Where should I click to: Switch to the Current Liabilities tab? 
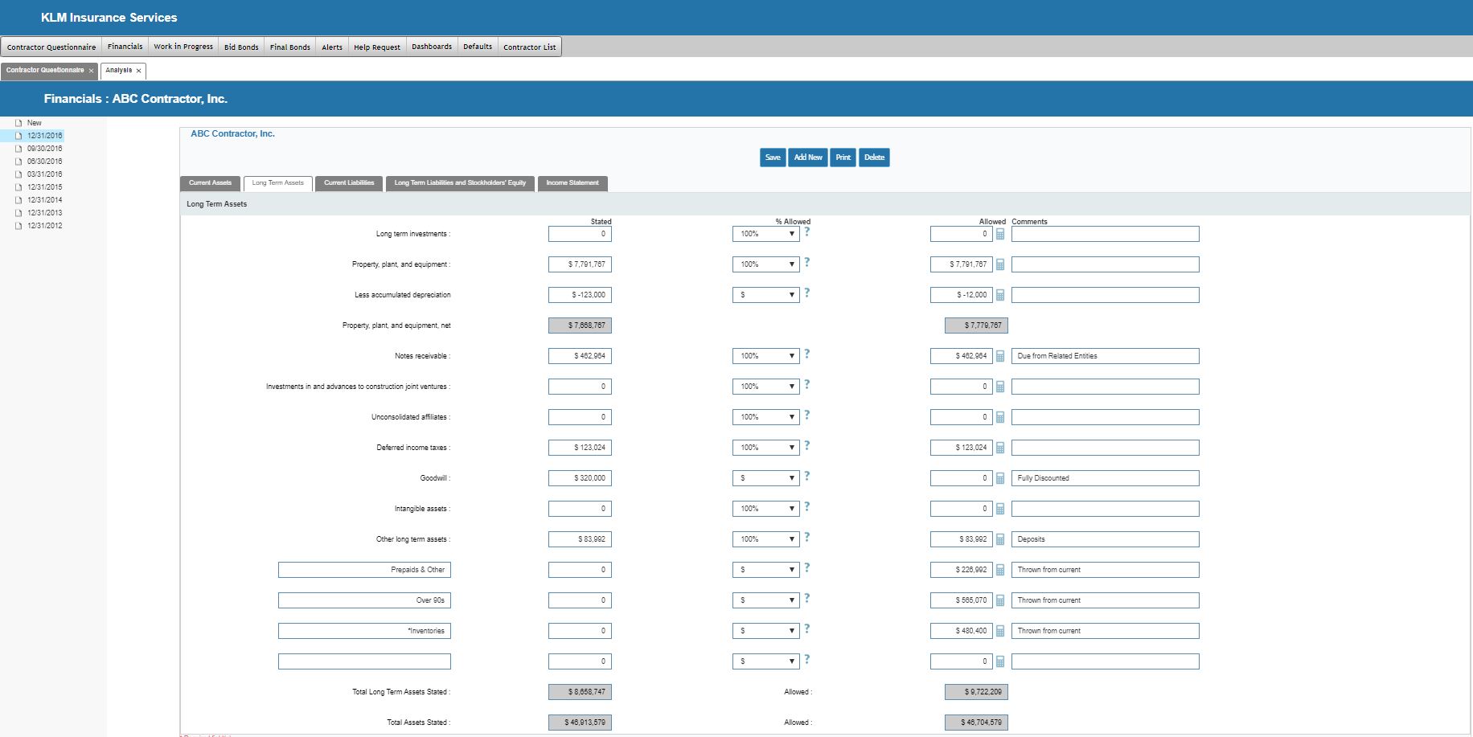coord(349,183)
